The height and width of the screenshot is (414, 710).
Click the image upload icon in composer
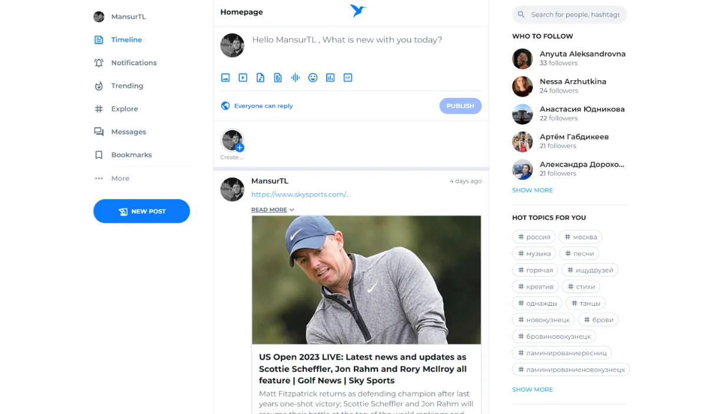coord(225,78)
